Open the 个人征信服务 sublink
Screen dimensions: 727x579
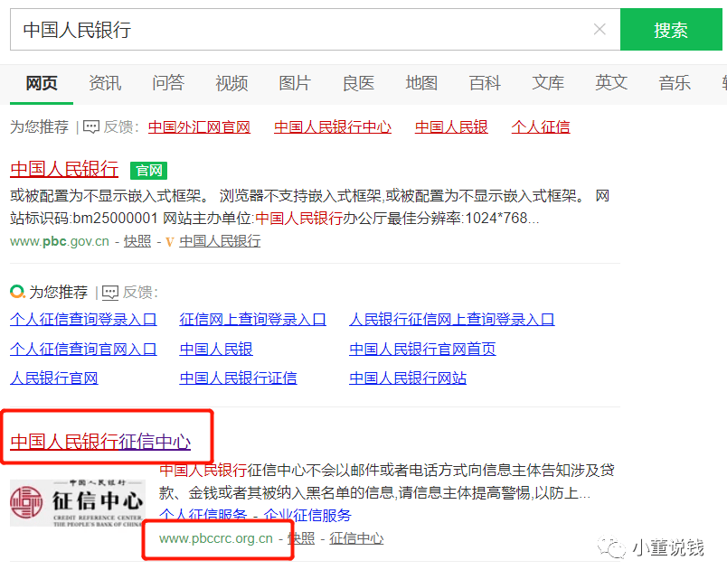(x=203, y=515)
